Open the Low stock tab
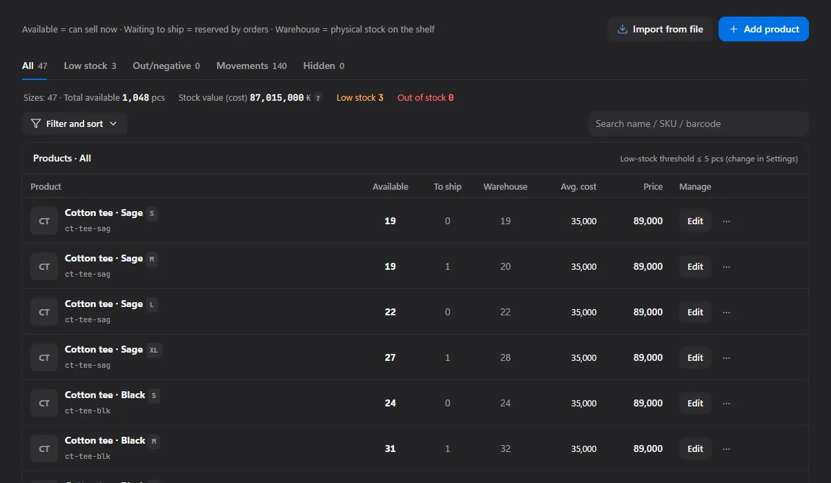The height and width of the screenshot is (483, 831). [x=90, y=66]
